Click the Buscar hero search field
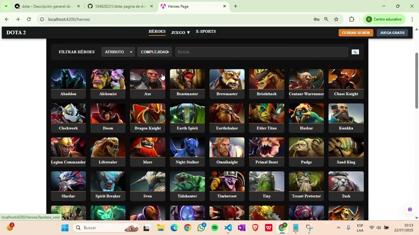The height and width of the screenshot is (235, 419). [262, 52]
